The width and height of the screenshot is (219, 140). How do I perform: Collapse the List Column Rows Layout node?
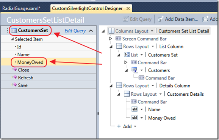111,47
